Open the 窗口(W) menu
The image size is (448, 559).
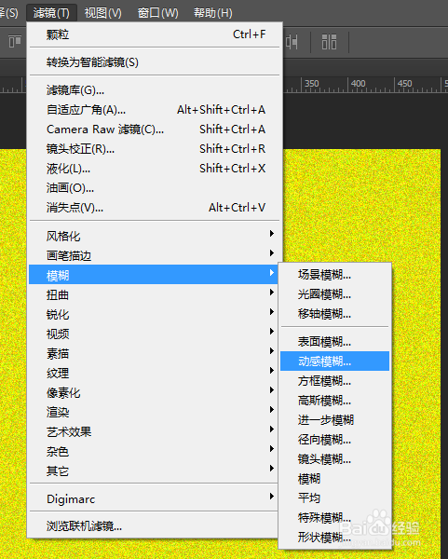click(158, 13)
